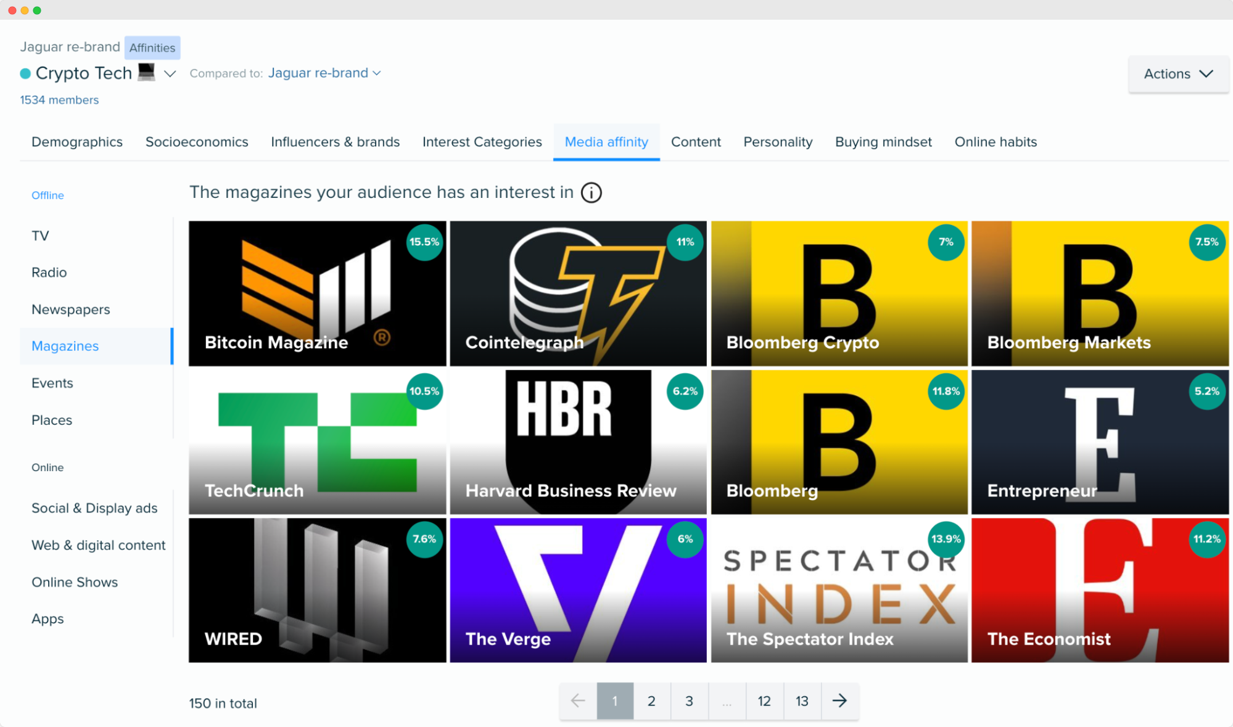Open the Actions dropdown menu

1177,73
